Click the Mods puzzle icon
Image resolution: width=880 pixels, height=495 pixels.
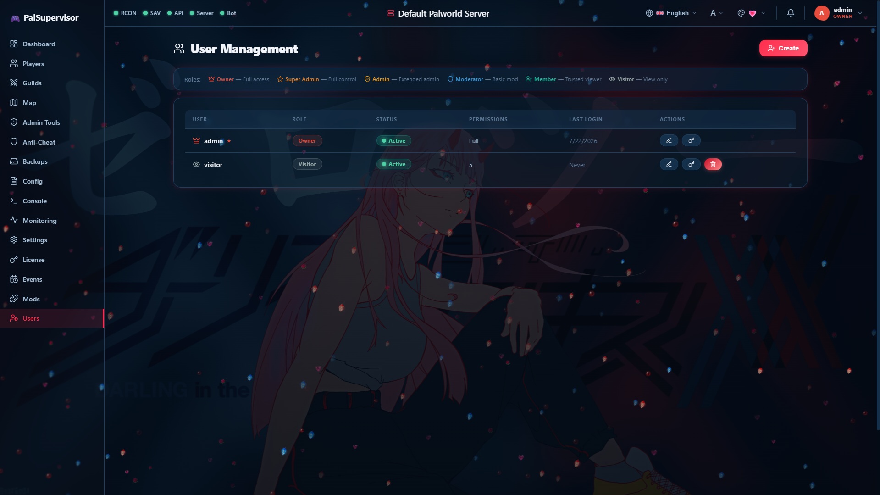(x=14, y=299)
